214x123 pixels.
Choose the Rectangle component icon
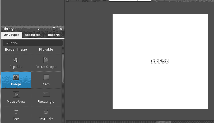(46, 95)
